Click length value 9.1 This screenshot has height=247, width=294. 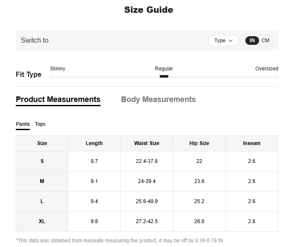coord(94,181)
